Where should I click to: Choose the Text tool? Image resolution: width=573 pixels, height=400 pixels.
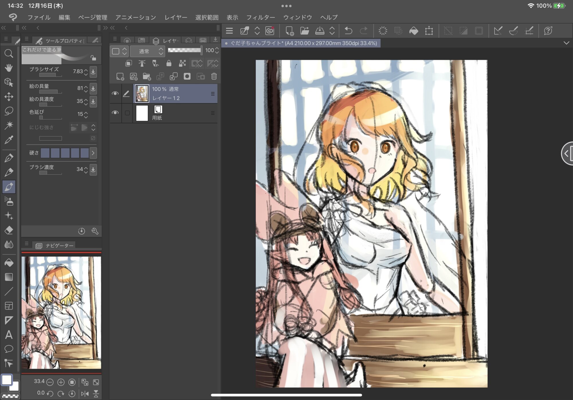(x=9, y=334)
